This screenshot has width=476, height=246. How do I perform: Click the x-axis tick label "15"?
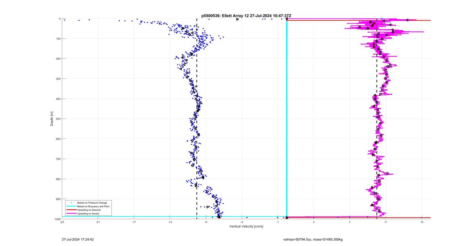point(422,222)
